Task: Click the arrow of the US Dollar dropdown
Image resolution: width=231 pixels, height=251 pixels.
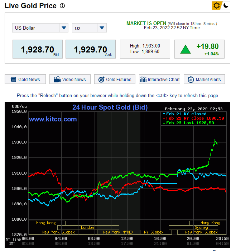Action: (x=64, y=28)
